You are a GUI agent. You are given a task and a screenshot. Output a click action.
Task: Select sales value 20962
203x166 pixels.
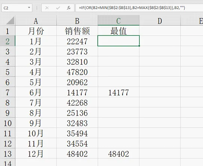(77, 82)
